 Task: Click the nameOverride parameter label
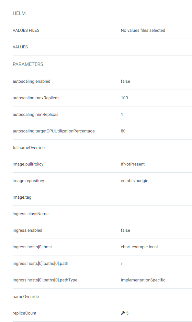tap(26, 296)
